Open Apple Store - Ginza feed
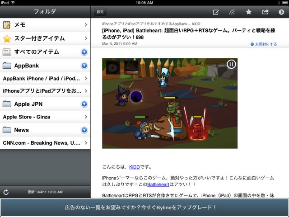Screen dimensions: 289x217 pos(45,117)
